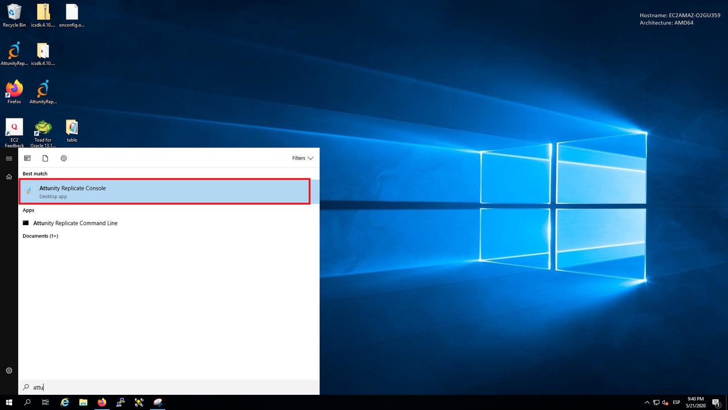Switch to Firefox in the taskbar

102,402
